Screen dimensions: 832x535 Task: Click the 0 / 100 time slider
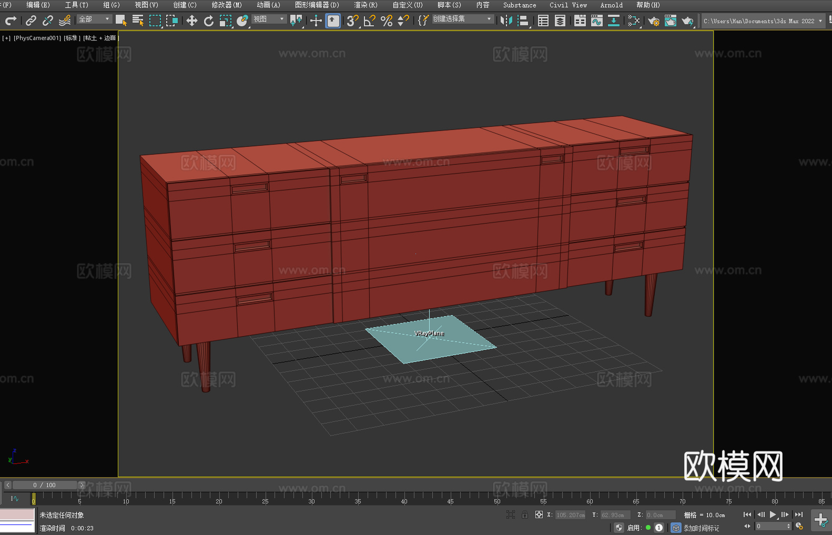45,485
